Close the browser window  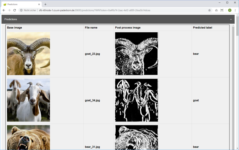point(235,3)
